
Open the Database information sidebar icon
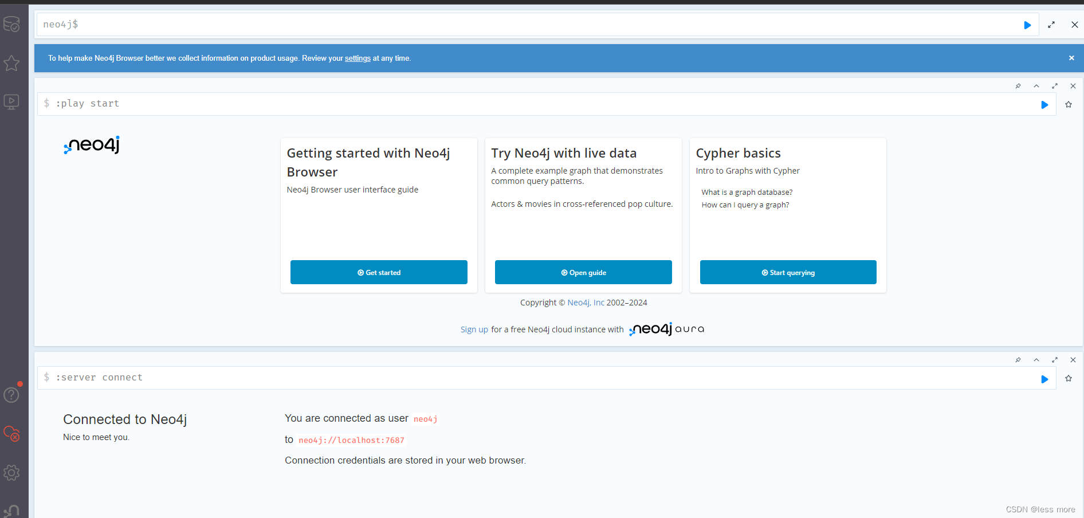point(11,24)
